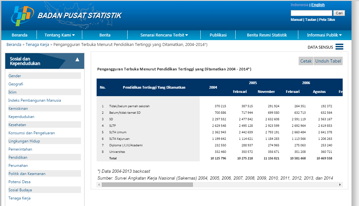This screenshot has height=206, width=359.
Task: Go to the Beranda menu item
Action: point(20,35)
